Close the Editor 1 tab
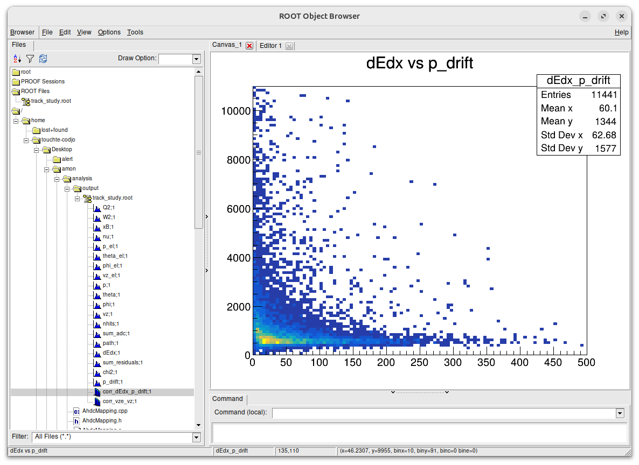This screenshot has width=639, height=465. point(289,46)
